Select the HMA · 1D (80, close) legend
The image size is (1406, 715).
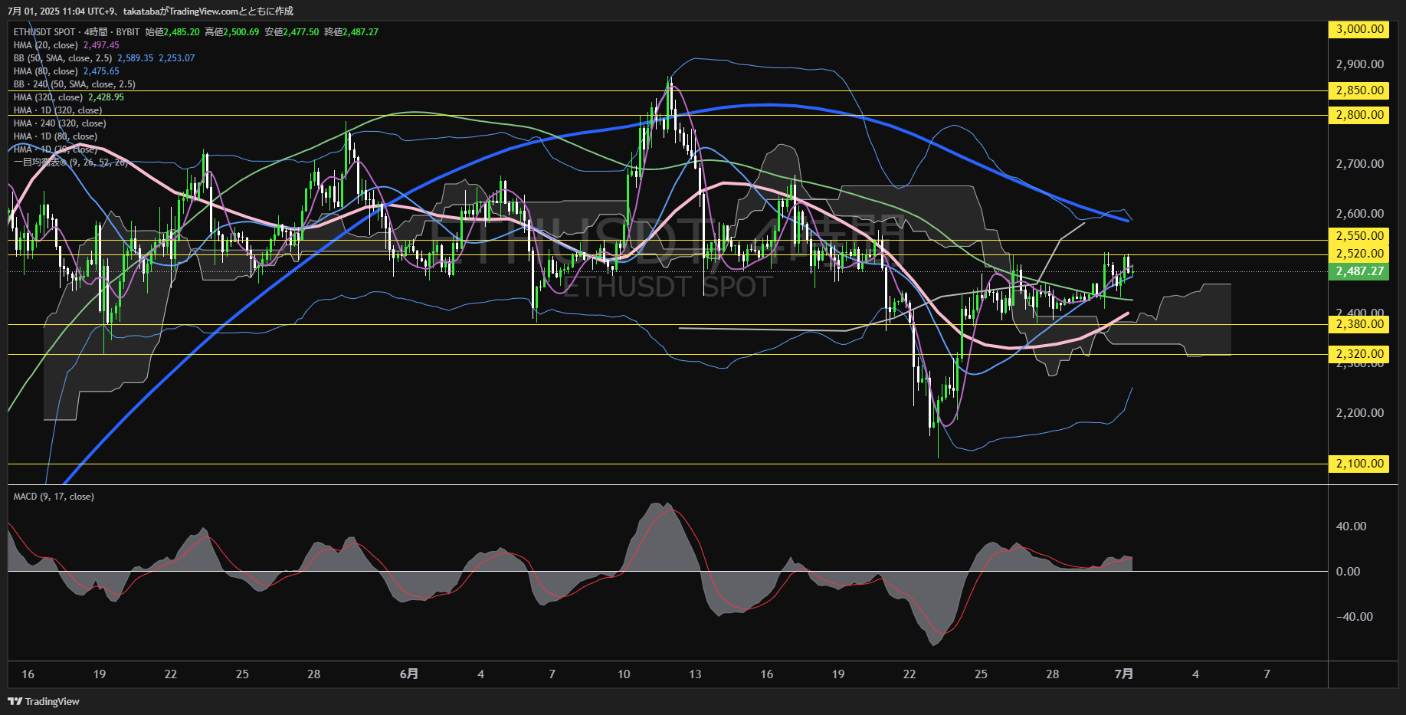pos(55,136)
